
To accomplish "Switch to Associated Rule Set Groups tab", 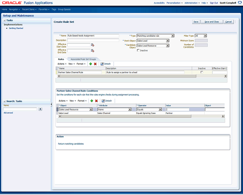I will tap(83, 59).
